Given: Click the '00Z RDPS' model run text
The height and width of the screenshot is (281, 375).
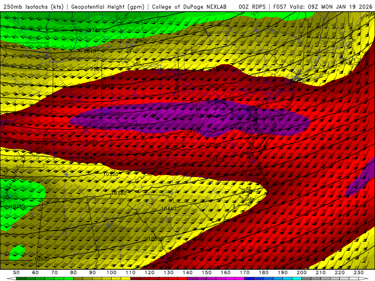Looking at the screenshot, I should point(252,7).
